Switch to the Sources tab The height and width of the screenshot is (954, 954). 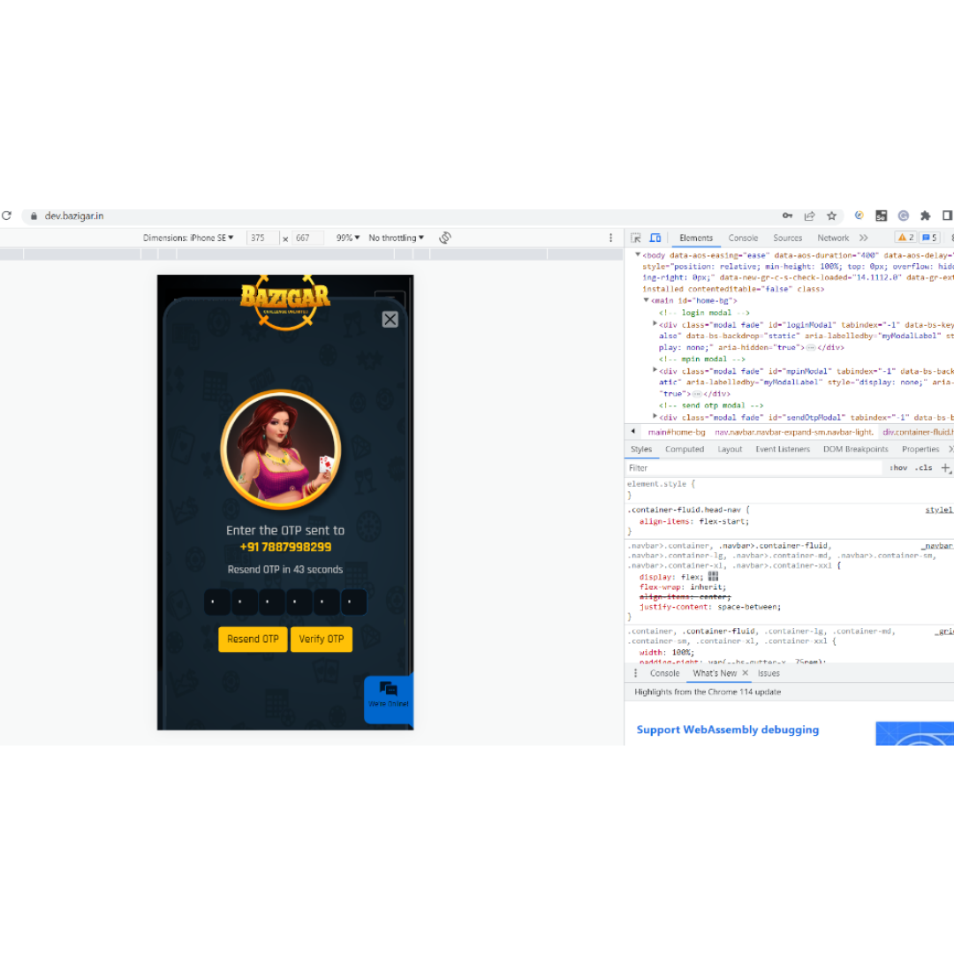[787, 238]
